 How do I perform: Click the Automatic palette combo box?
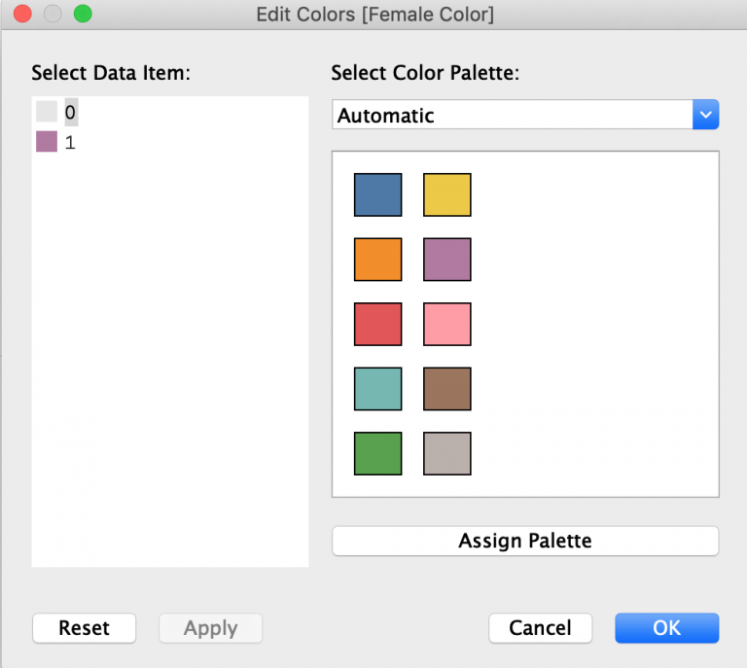tap(513, 115)
